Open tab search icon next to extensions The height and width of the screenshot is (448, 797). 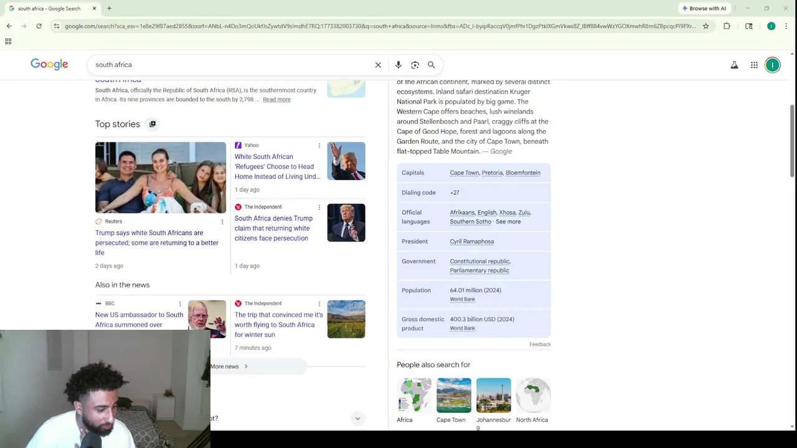(749, 26)
